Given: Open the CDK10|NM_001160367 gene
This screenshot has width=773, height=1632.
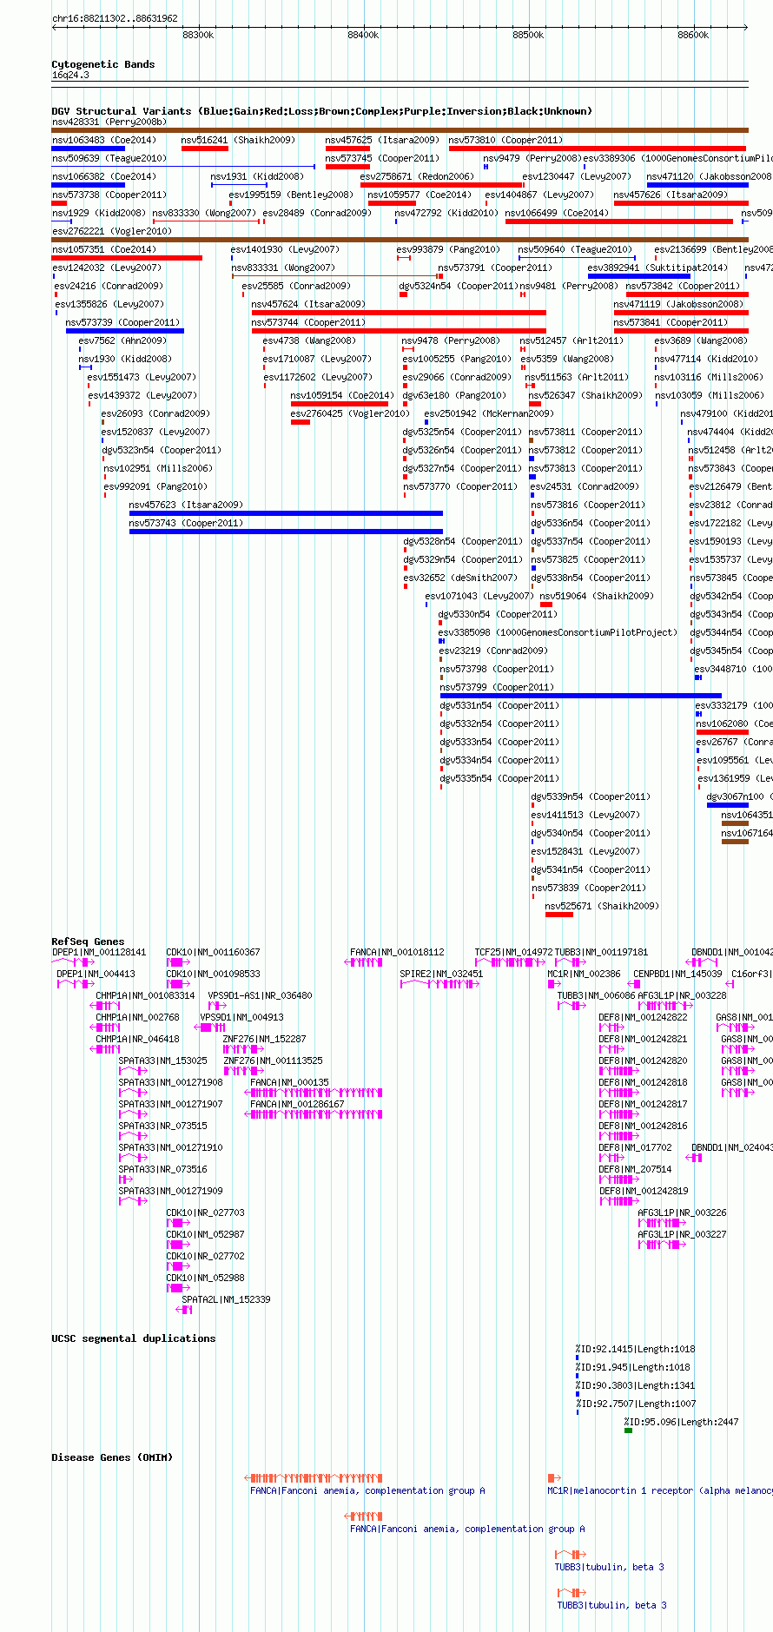Looking at the screenshot, I should [x=213, y=952].
